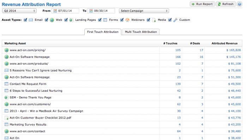Select the Marketing Survey Results text
Viewport: 247px width, 140px height.
28,124
